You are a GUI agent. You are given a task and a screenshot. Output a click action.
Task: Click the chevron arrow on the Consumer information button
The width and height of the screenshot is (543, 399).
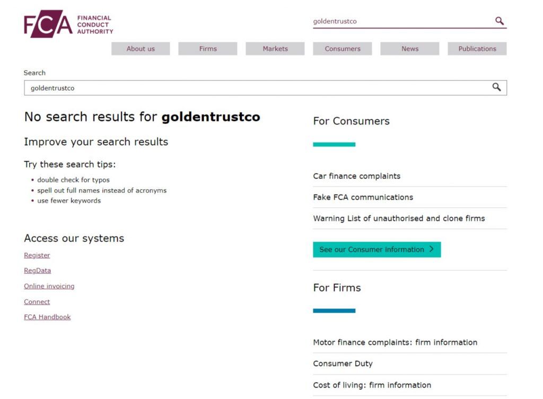point(431,249)
